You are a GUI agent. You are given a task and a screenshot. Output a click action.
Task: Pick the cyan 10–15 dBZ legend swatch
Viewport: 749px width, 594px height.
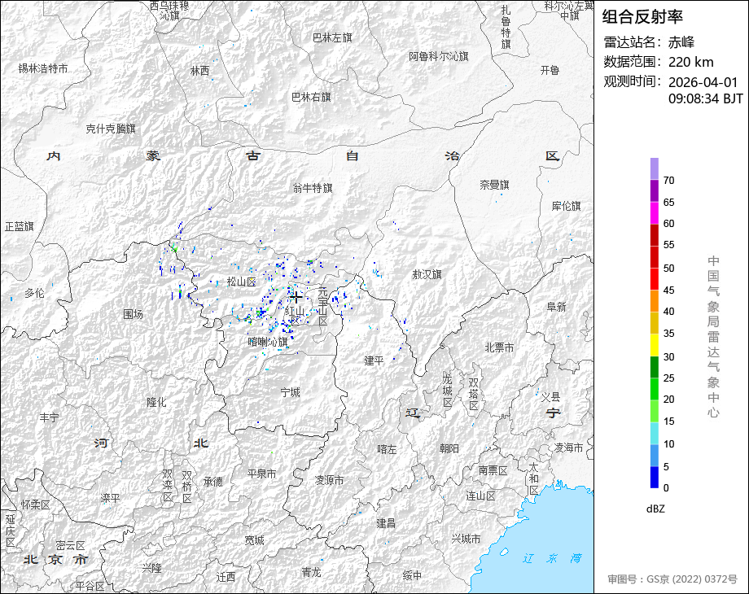[654, 433]
